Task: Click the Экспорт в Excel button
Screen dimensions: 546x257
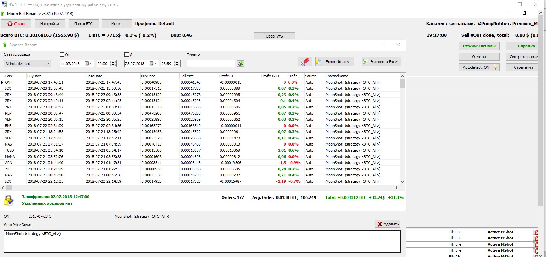Action: pyautogui.click(x=381, y=62)
